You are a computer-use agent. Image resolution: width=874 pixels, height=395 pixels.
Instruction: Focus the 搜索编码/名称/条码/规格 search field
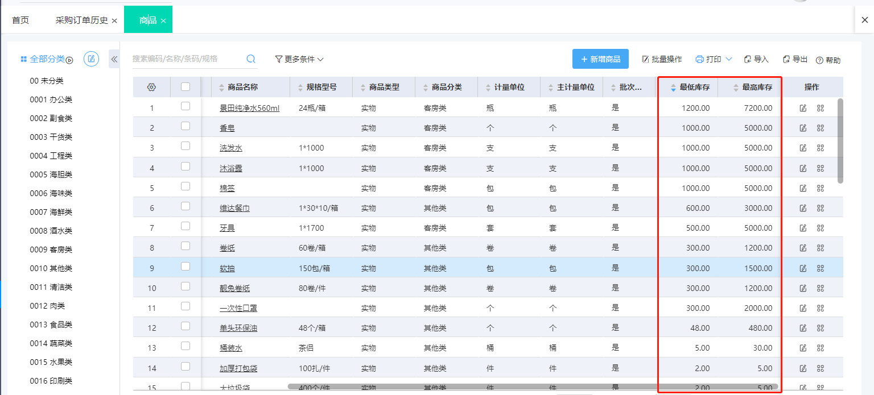pos(188,59)
